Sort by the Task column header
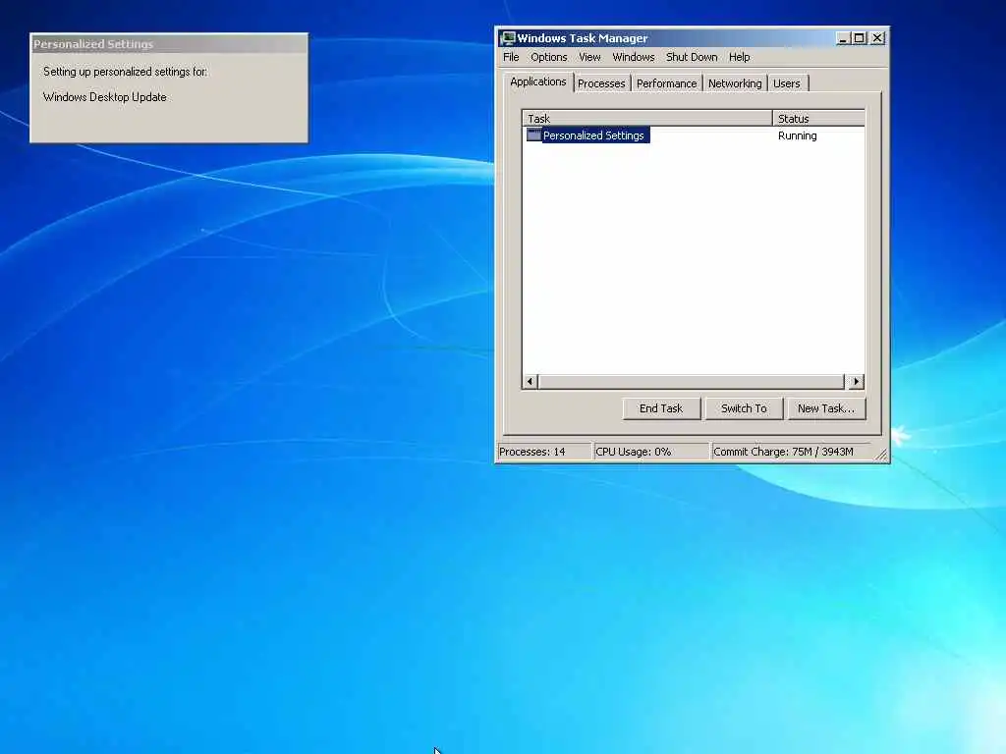The image size is (1006, 754). tap(647, 119)
